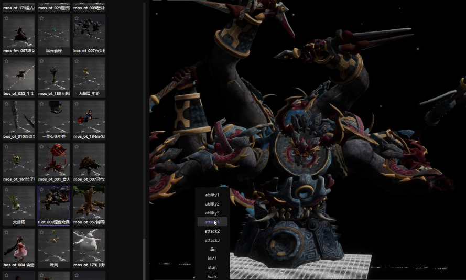Select ability3 animation entry

(212, 213)
